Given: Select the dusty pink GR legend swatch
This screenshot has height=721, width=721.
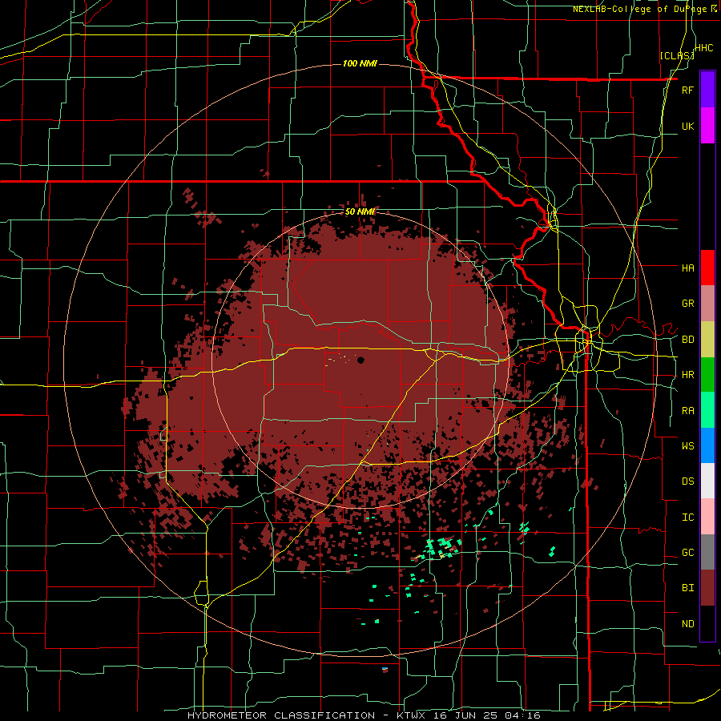Looking at the screenshot, I should [x=707, y=304].
